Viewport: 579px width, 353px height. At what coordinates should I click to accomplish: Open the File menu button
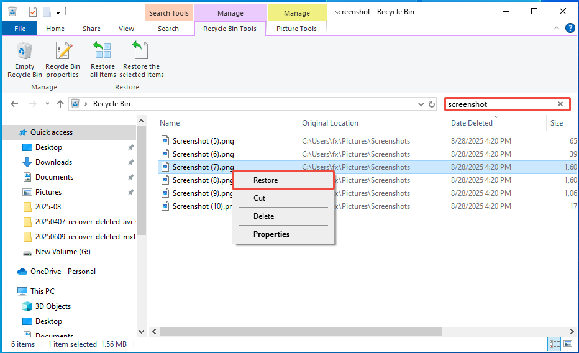tap(19, 29)
